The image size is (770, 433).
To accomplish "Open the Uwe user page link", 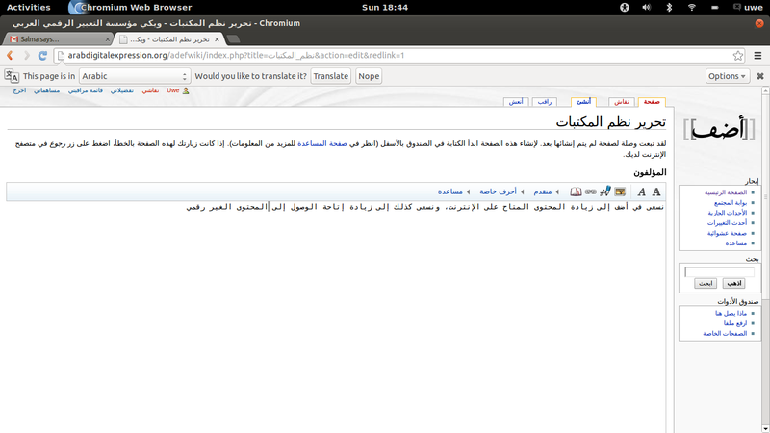I will pos(173,90).
